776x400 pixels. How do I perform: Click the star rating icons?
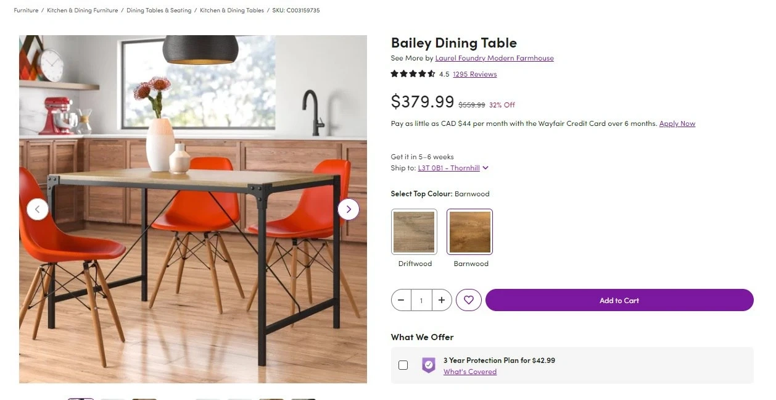pyautogui.click(x=413, y=74)
